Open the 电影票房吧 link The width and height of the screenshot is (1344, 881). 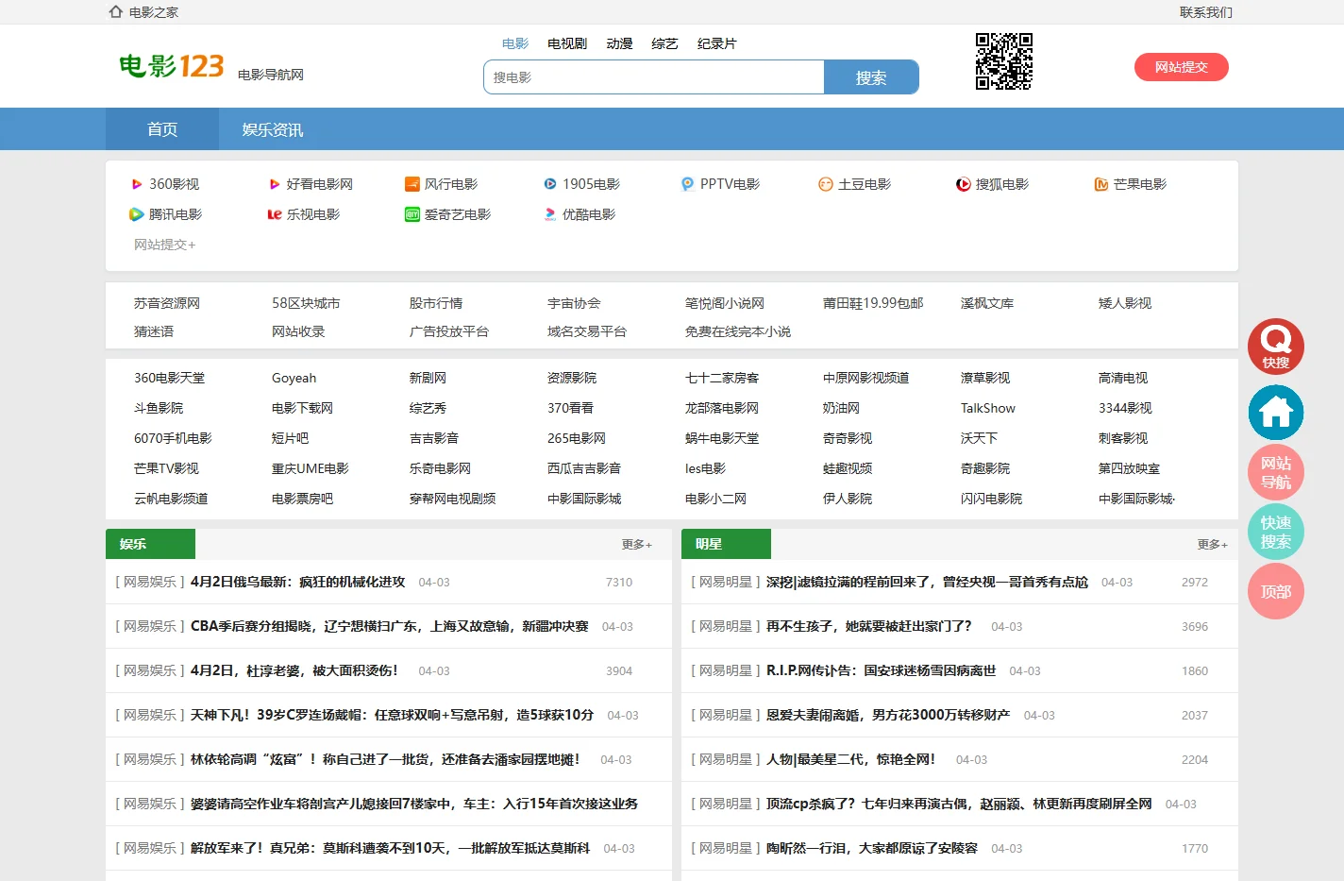302,499
